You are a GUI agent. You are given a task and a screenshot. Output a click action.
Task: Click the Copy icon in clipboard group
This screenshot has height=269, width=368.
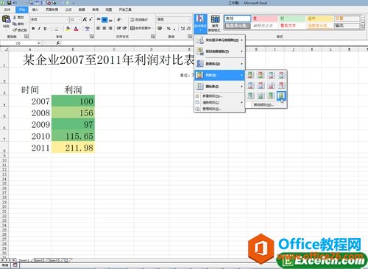pyautogui.click(x=15, y=24)
